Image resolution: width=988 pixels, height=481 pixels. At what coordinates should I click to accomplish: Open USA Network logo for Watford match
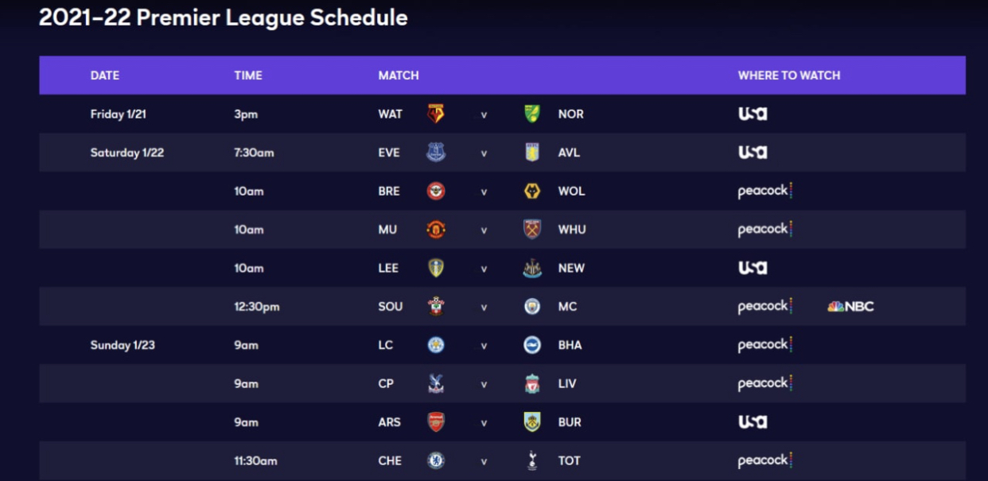(x=753, y=114)
